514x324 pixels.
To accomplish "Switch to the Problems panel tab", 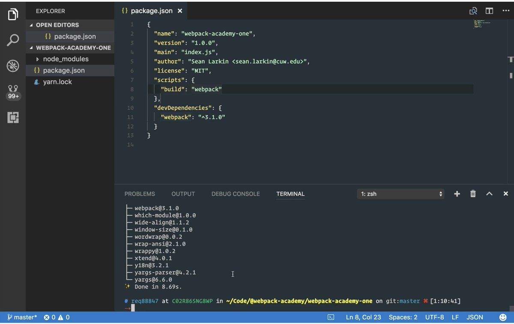I will [140, 194].
